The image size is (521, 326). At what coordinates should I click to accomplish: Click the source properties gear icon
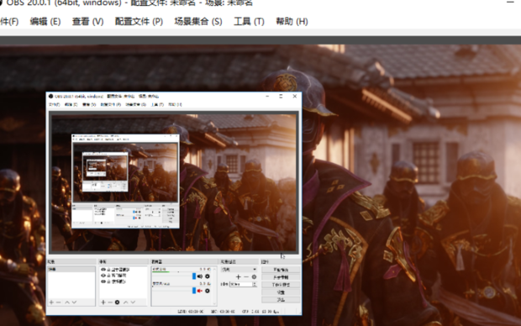pyautogui.click(x=117, y=302)
